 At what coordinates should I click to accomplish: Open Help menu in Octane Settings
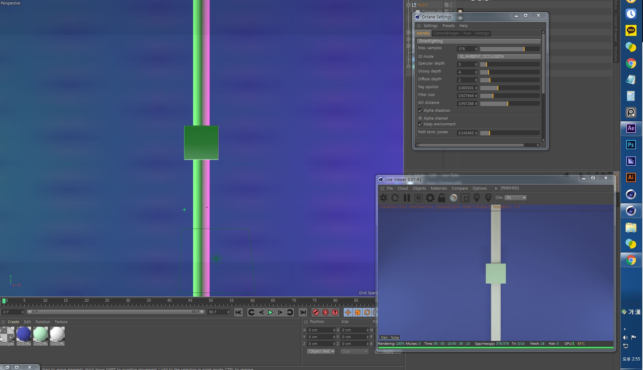[463, 26]
